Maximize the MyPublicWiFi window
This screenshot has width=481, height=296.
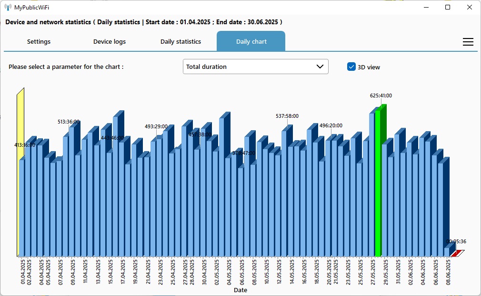(x=448, y=7)
